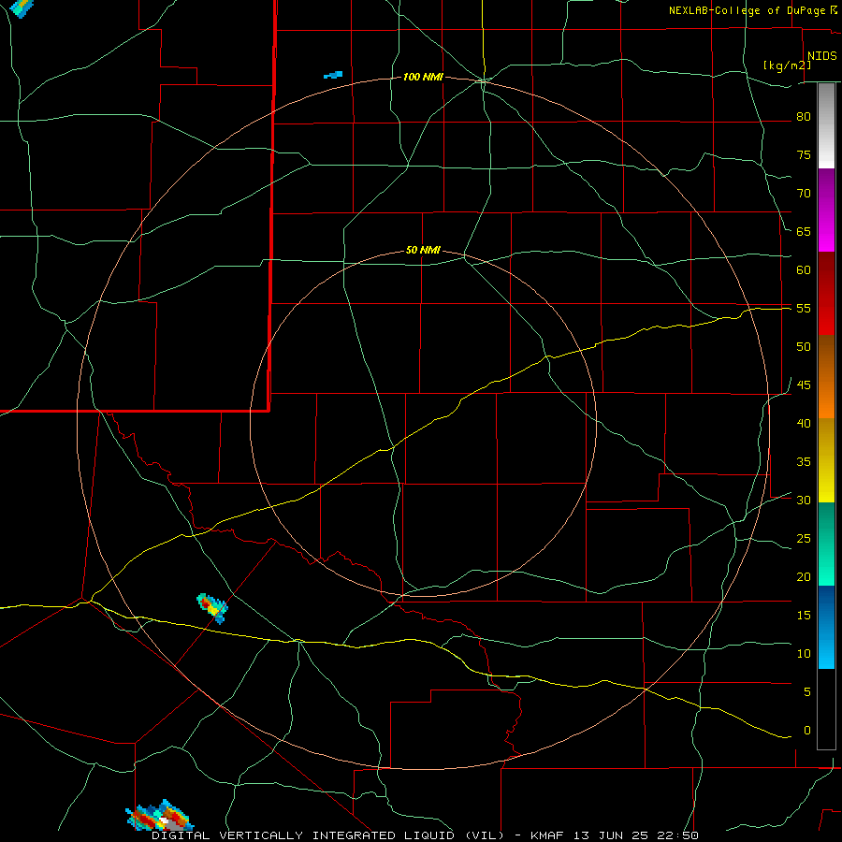Select legend value 50
The height and width of the screenshot is (842, 842).
pyautogui.click(x=804, y=347)
